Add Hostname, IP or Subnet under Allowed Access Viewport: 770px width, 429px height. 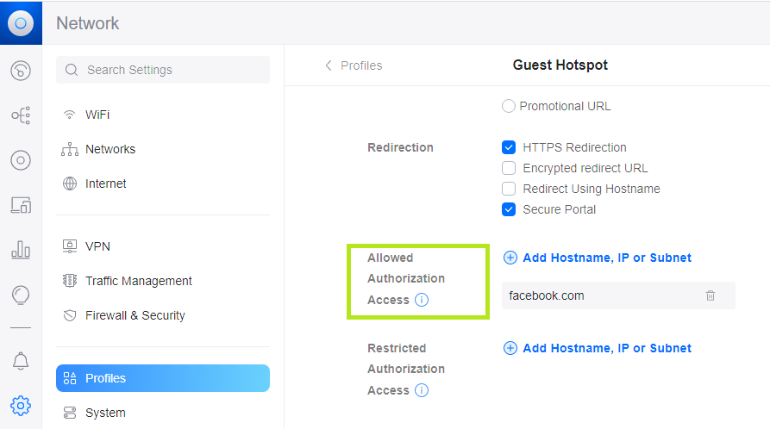598,258
